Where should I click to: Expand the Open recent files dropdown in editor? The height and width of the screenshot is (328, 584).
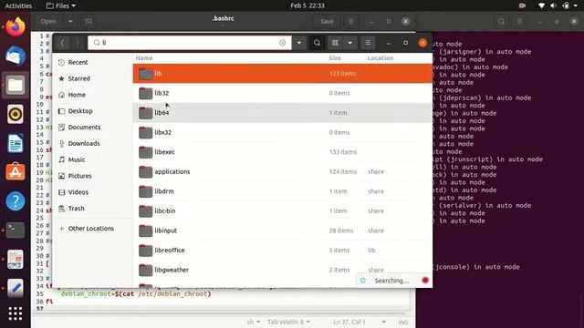pos(70,22)
